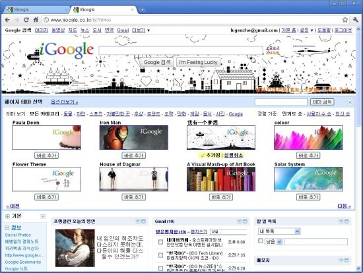Click the browser forward arrow
The height and width of the screenshot is (273, 363).
(16, 20)
